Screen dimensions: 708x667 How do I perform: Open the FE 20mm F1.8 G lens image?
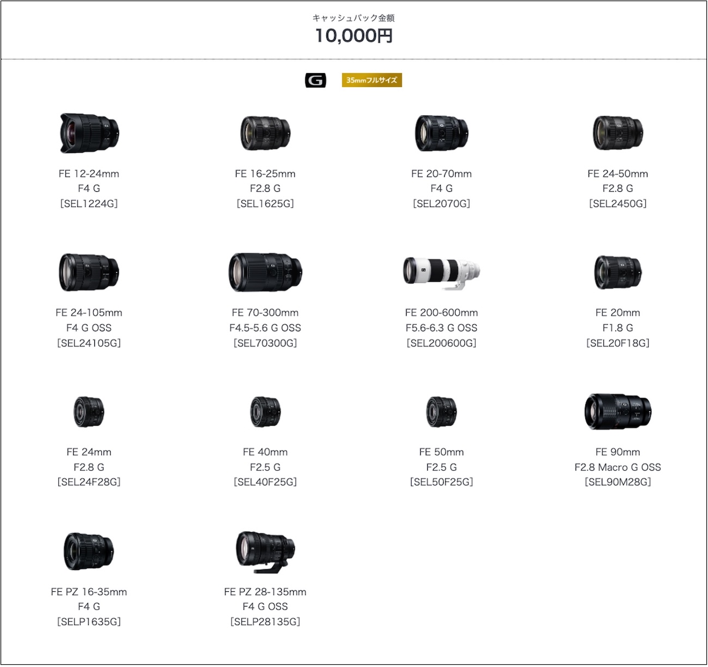pos(618,272)
